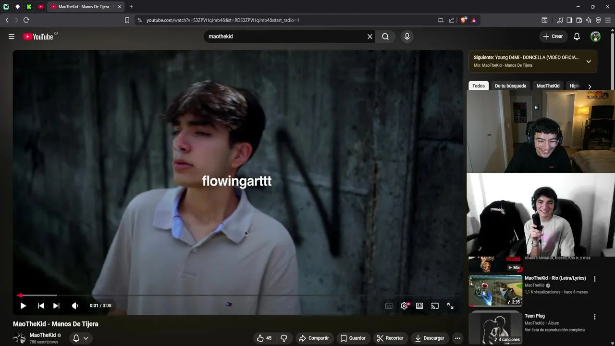Screen dimensions: 615x346
Task: Click the Descargar button
Action: pyautogui.click(x=430, y=338)
